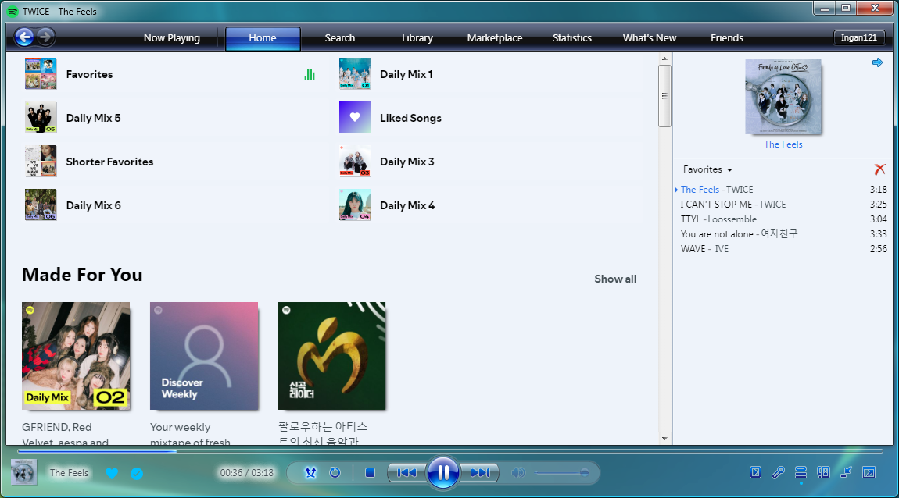Adjust the volume slider
Viewport: 899px width, 498px height.
(562, 473)
